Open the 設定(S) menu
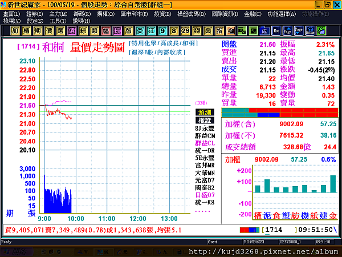Screen dimensions: 342x257 [35, 21]
